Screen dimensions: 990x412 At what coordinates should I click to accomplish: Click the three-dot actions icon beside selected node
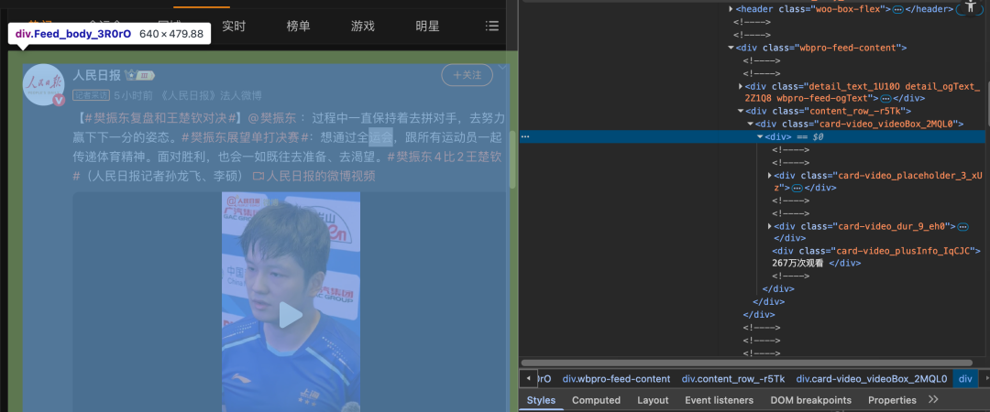(x=525, y=136)
